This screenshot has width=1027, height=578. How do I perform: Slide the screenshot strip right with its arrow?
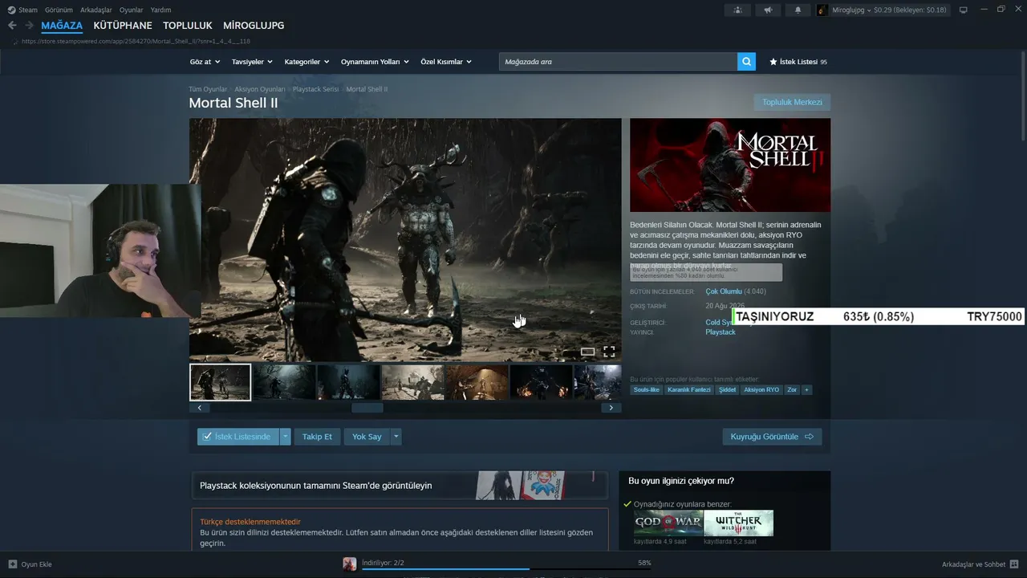coord(611,408)
